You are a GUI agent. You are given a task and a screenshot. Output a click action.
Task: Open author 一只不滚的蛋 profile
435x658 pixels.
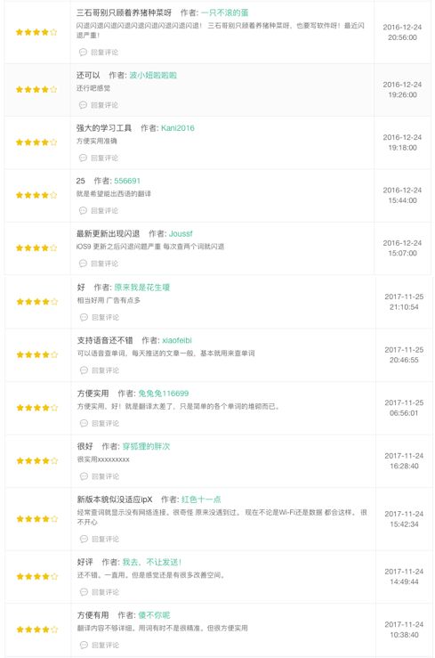click(x=225, y=12)
